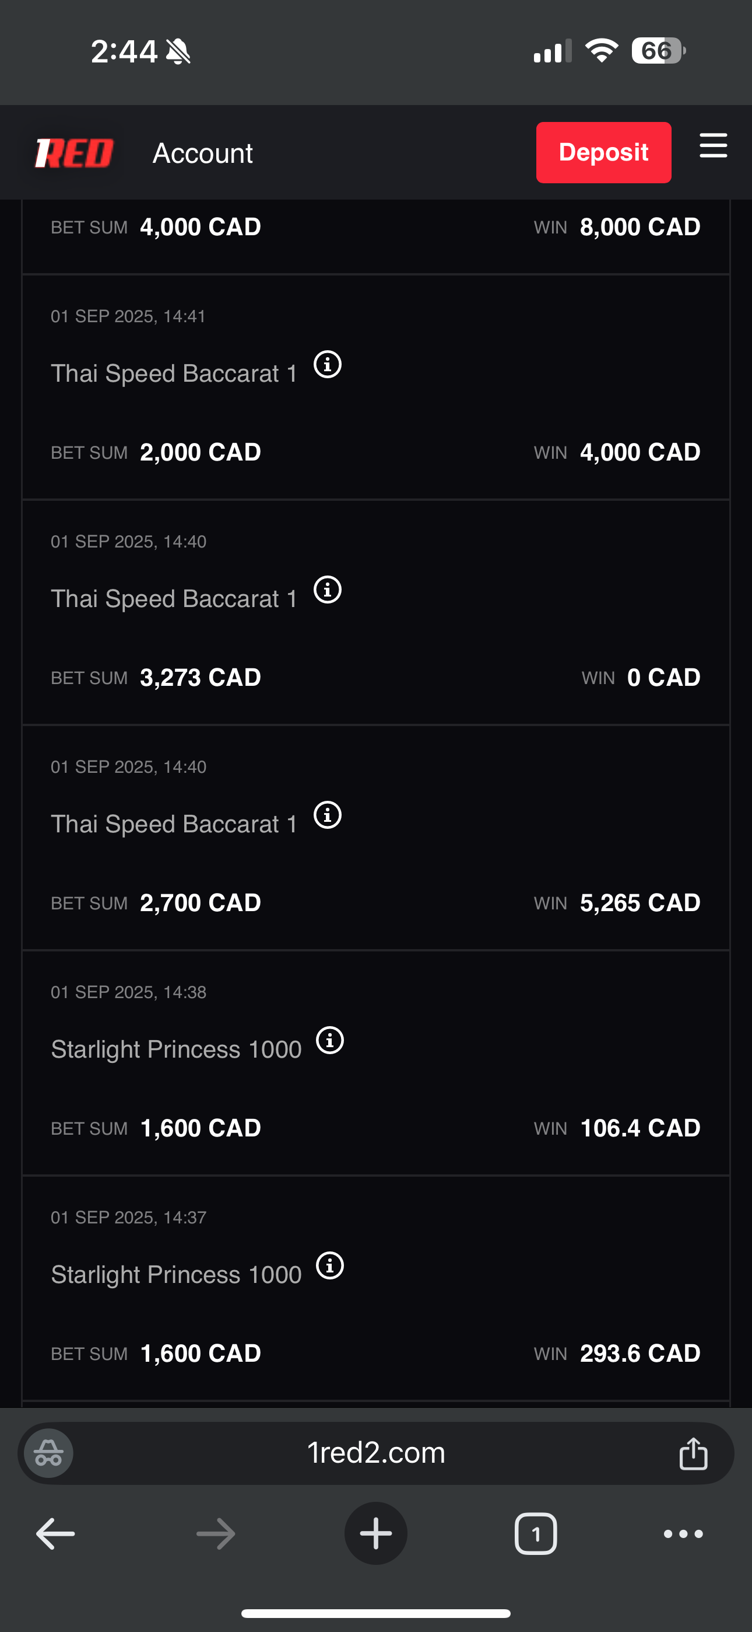
Task: Tap the Account page title
Action: click(202, 154)
